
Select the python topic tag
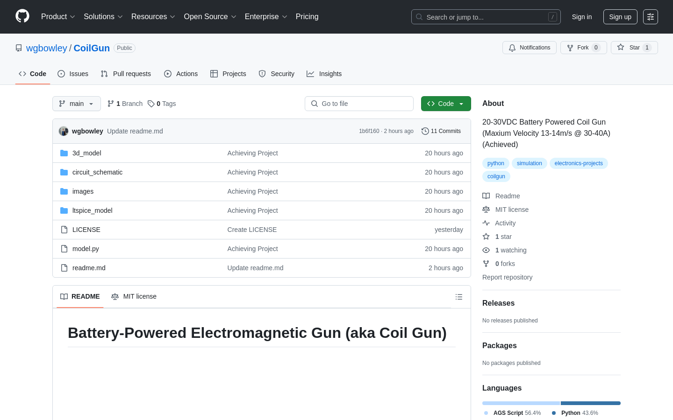pyautogui.click(x=496, y=163)
